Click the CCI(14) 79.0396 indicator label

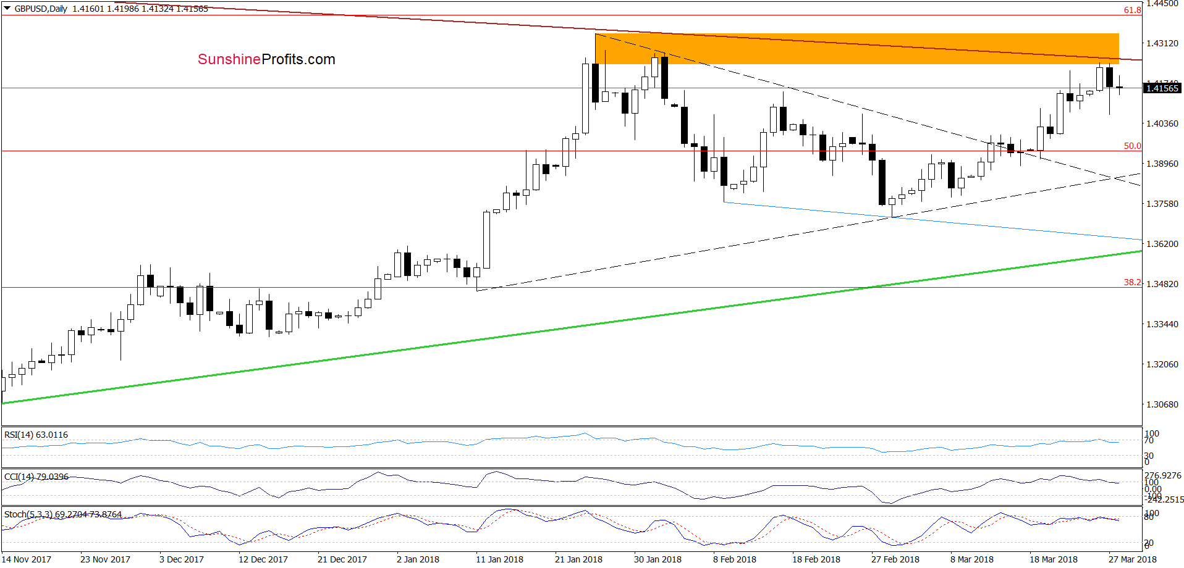[x=36, y=477]
